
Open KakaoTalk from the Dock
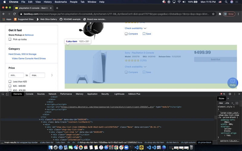pos(142,148)
